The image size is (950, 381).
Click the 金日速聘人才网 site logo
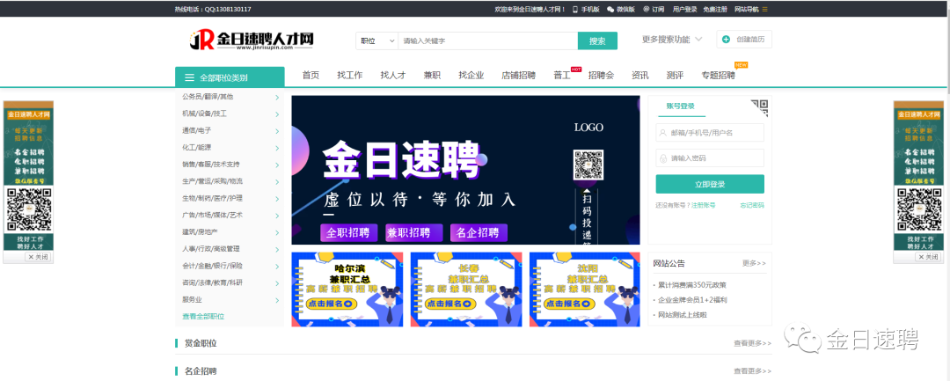pos(252,40)
